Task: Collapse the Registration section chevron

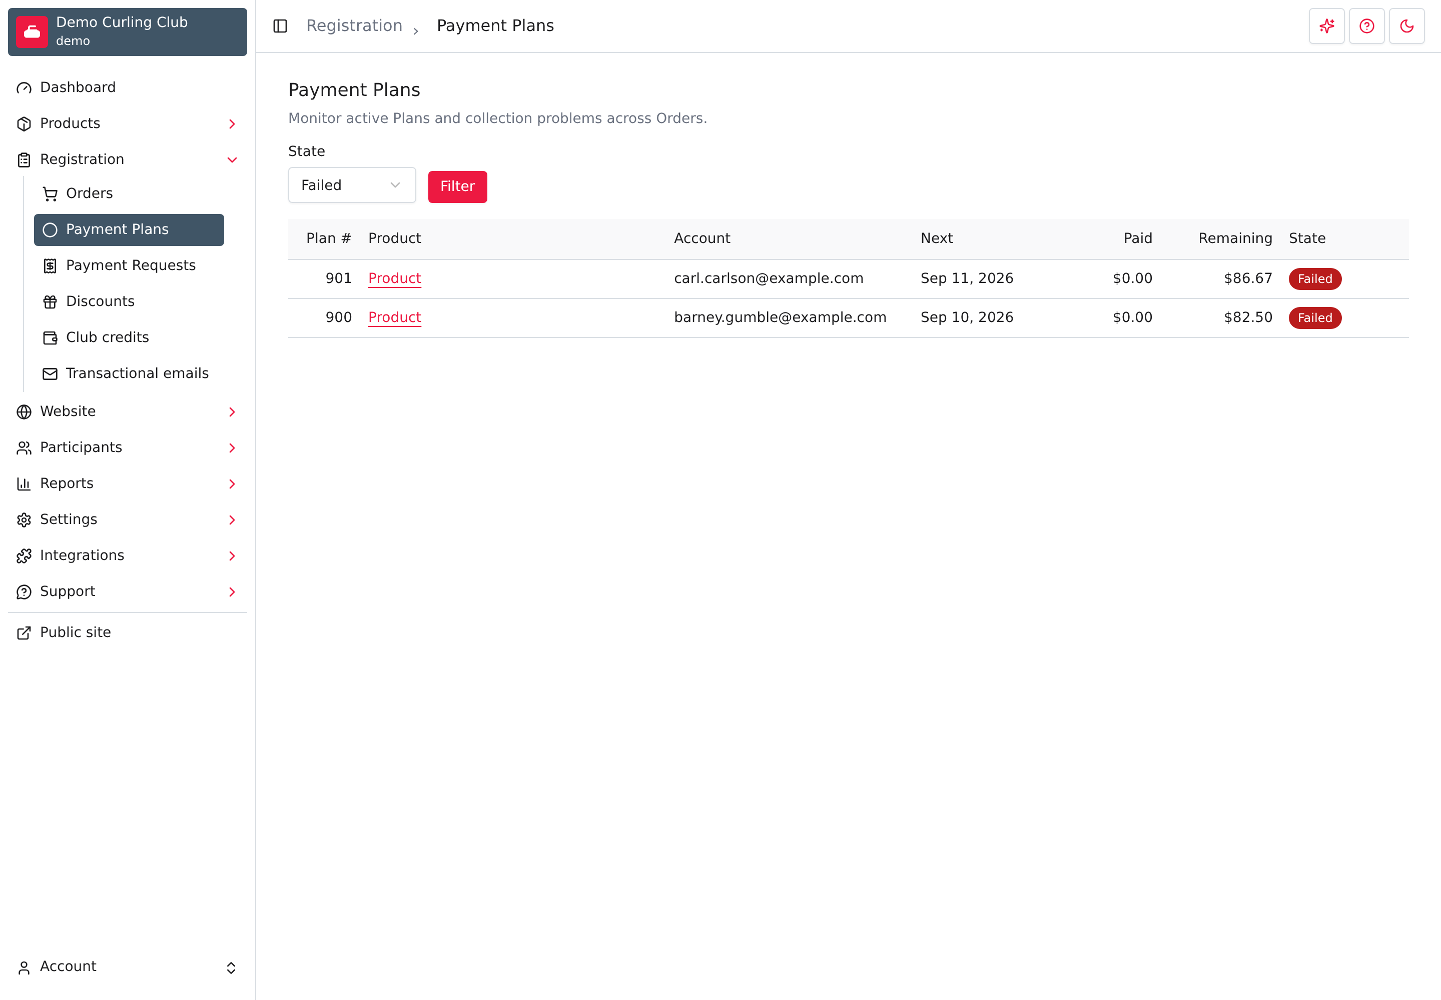Action: coord(232,160)
